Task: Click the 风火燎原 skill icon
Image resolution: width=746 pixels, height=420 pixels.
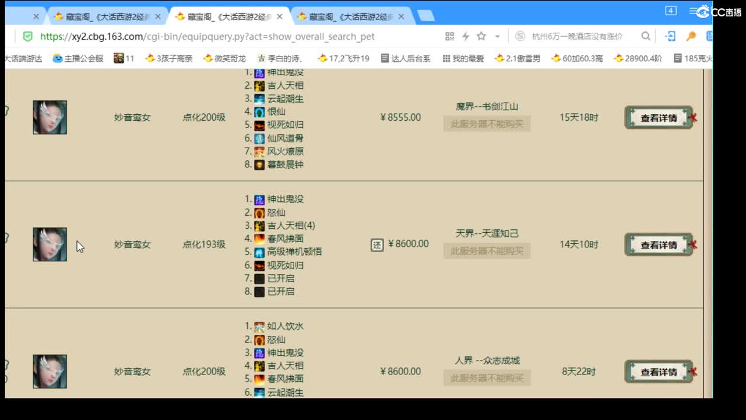Action: point(259,152)
